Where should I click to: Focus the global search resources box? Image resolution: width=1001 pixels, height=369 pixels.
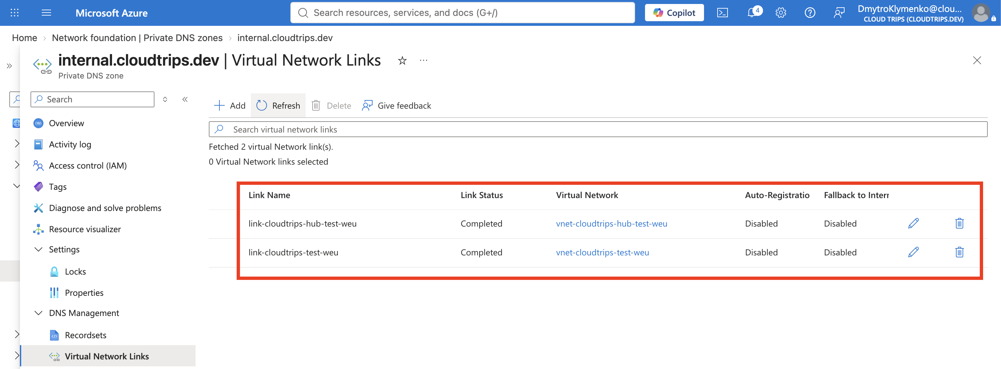462,13
